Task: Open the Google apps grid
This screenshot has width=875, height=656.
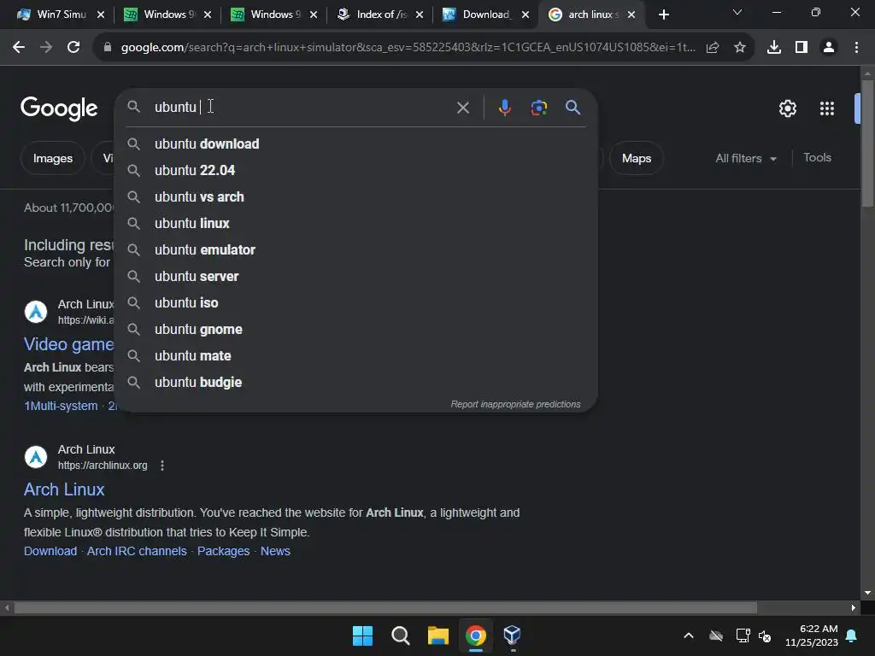Action: point(827,108)
